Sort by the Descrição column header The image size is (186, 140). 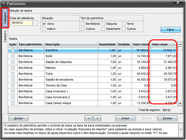tap(71, 44)
